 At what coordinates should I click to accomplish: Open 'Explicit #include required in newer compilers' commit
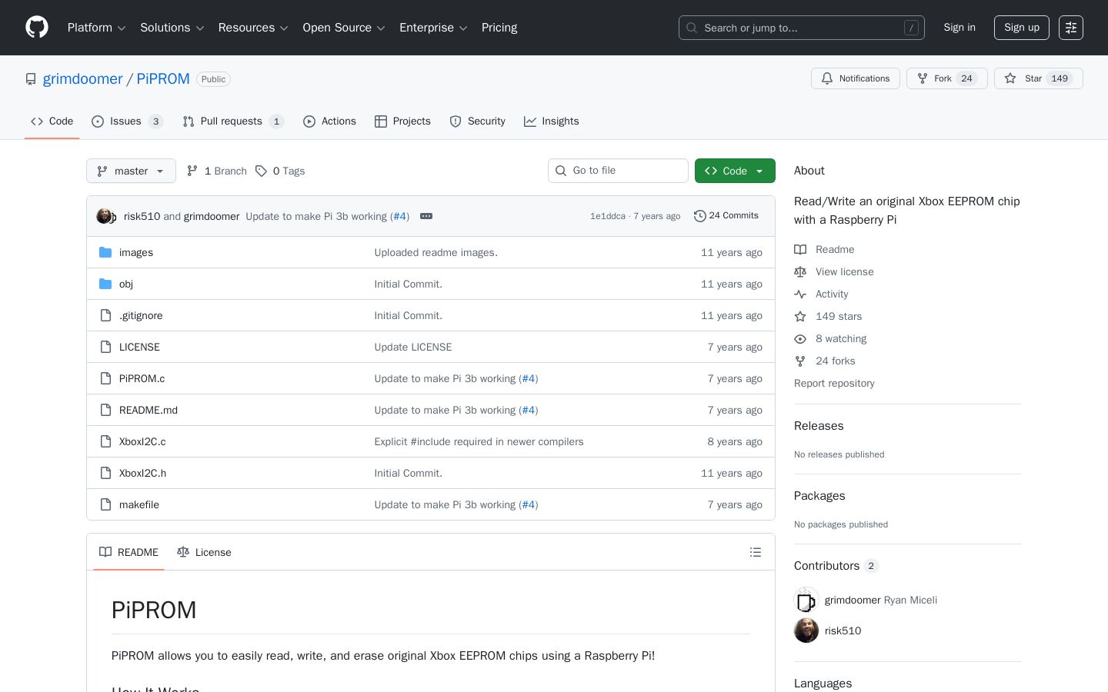[x=479, y=441]
